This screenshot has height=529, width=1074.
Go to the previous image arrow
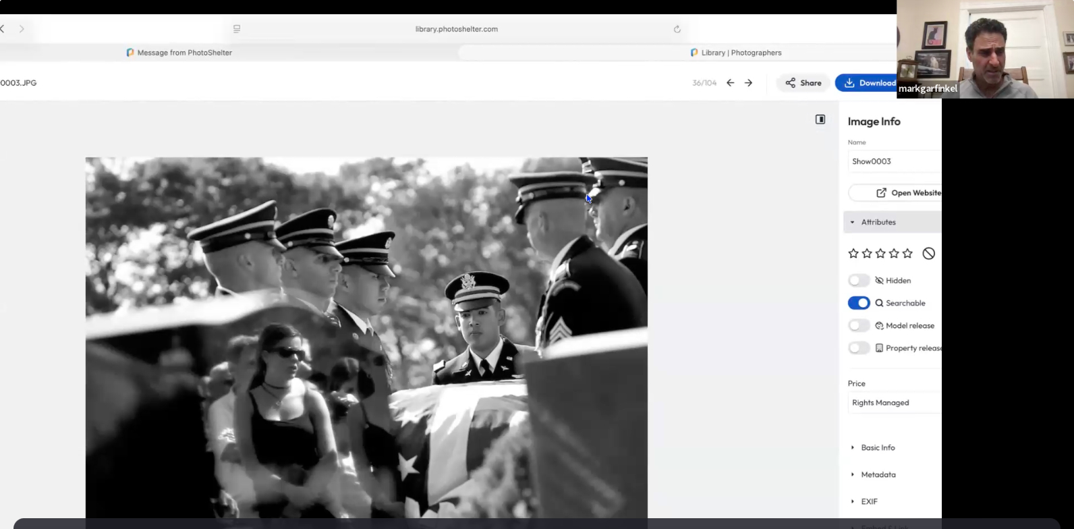730,83
